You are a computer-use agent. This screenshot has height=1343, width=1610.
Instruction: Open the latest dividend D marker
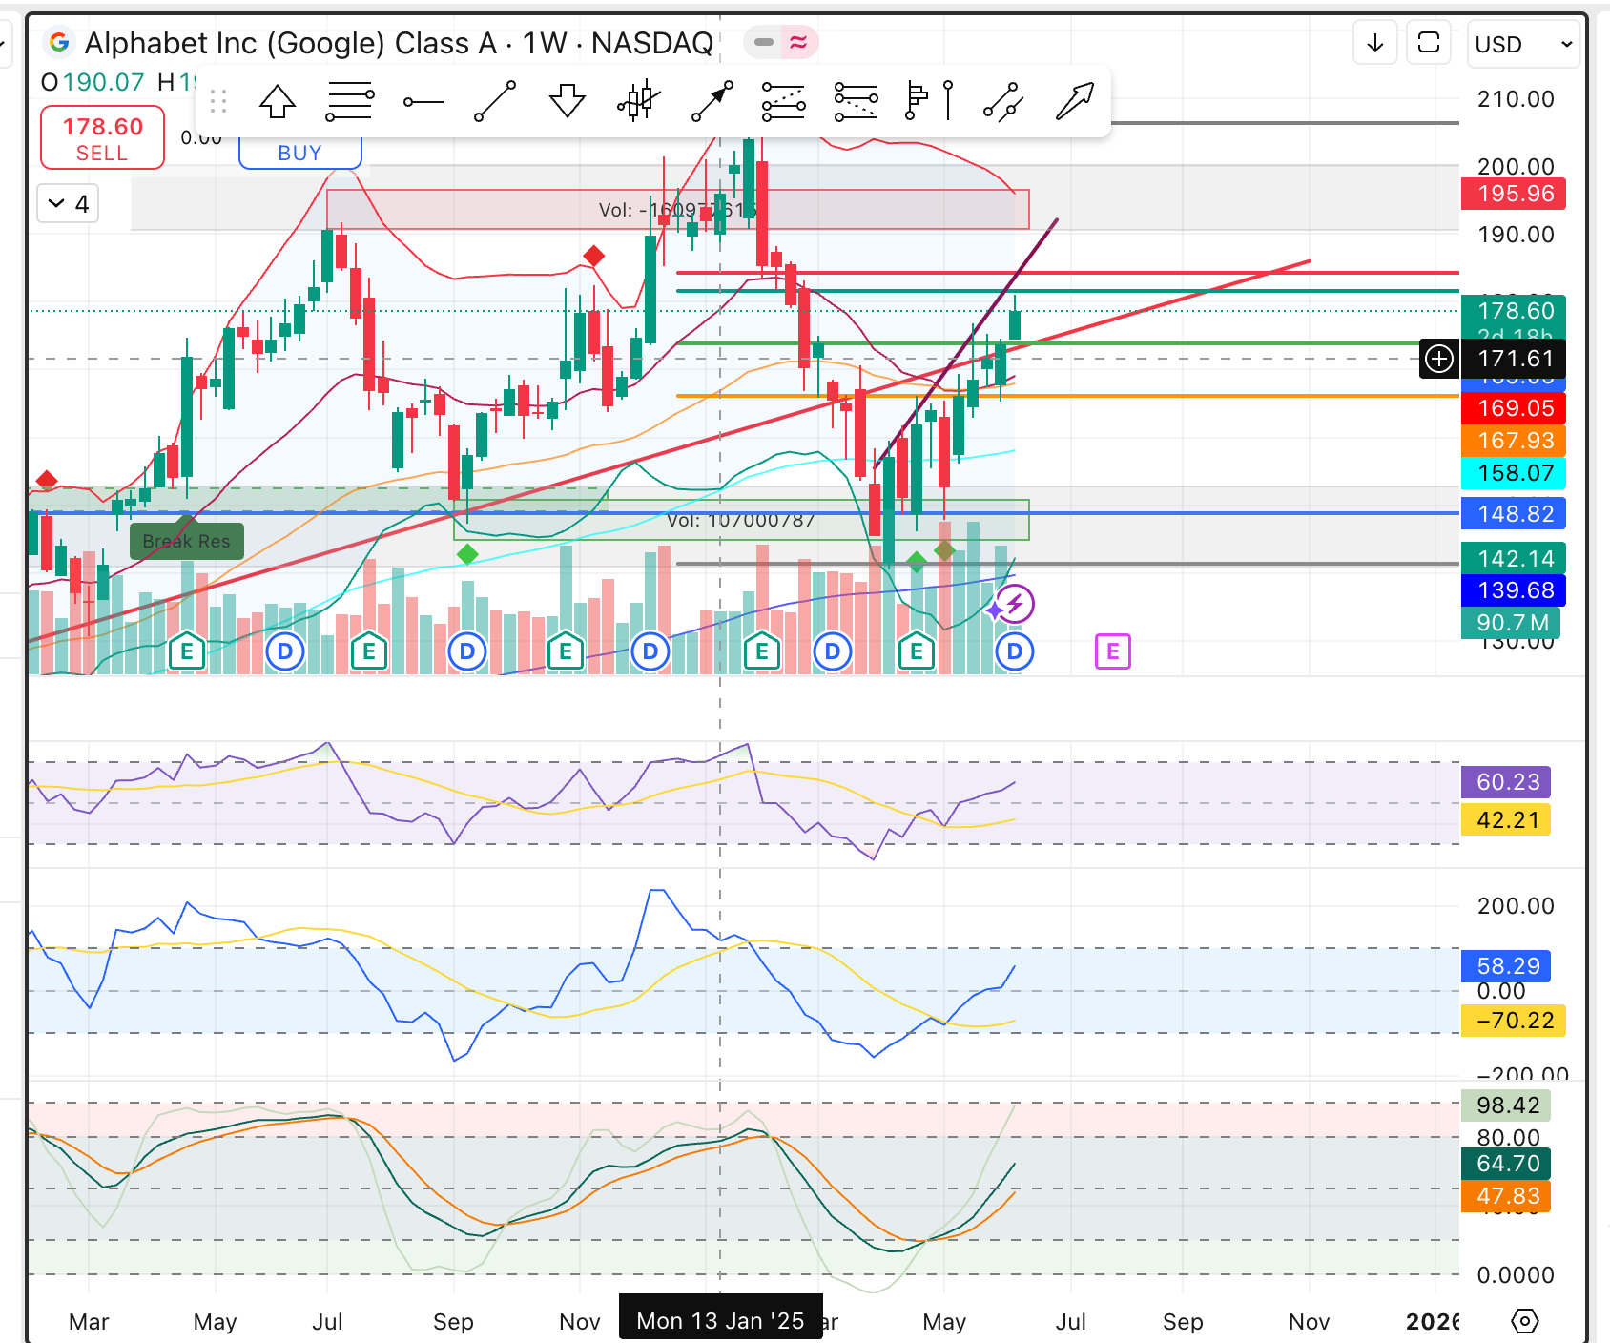pyautogui.click(x=1015, y=652)
